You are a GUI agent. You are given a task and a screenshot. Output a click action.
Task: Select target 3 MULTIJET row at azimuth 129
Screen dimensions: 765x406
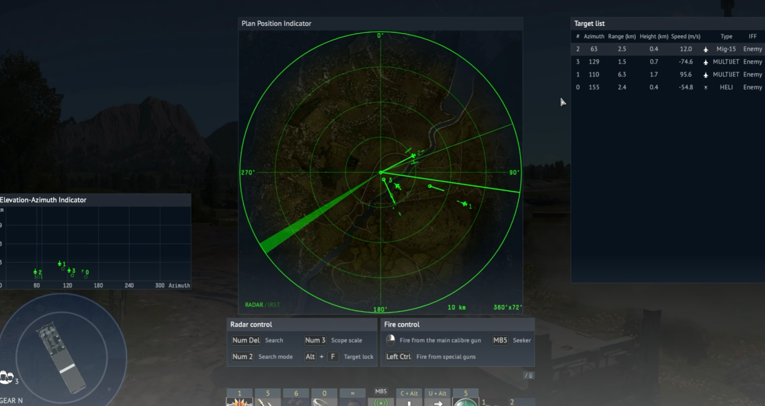click(x=668, y=62)
